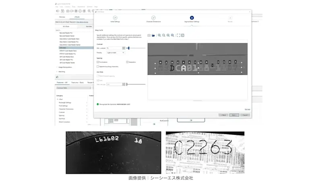322x181 pixels.
Task: Click the Cancel button
Action: tap(245, 115)
